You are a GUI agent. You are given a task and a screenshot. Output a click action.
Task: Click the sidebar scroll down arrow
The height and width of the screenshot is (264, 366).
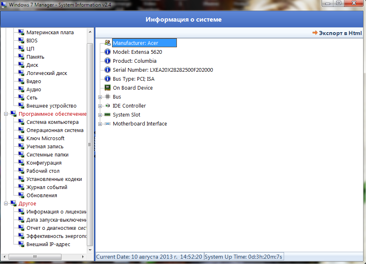click(90, 250)
